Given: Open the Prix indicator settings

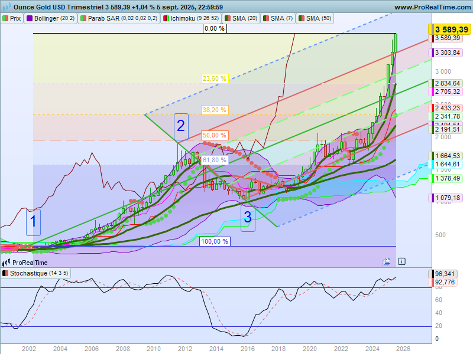Looking at the screenshot, I should point(12,18).
